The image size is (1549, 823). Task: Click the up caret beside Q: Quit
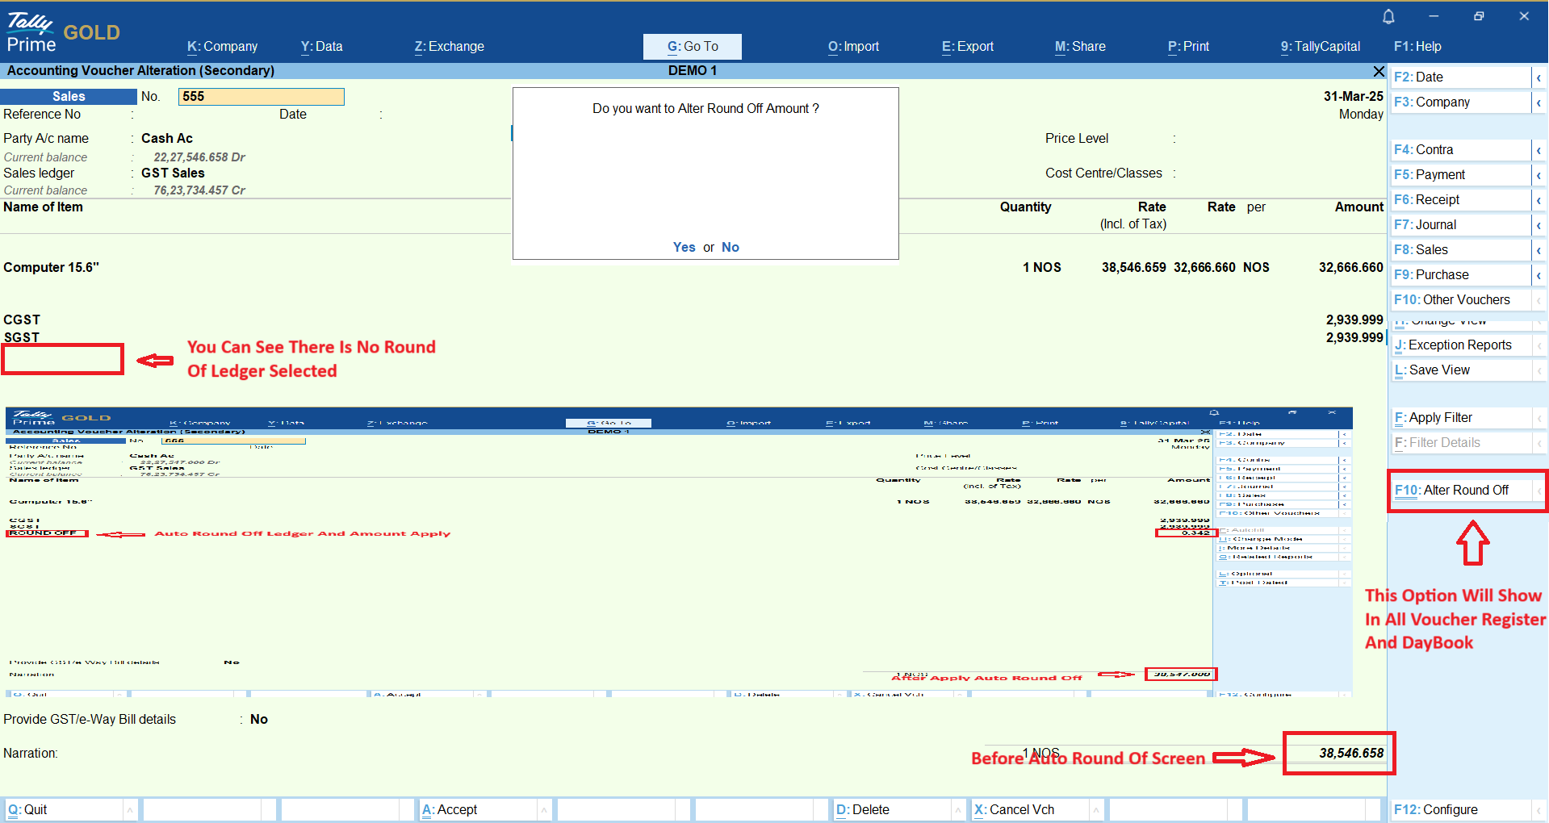coord(129,810)
